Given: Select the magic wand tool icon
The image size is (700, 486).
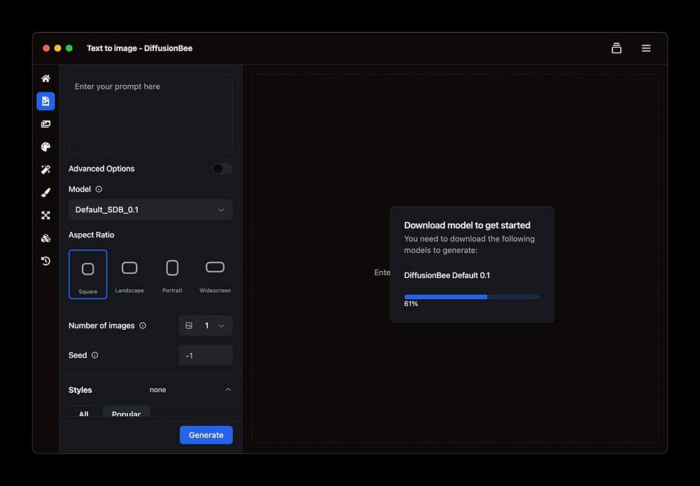Looking at the screenshot, I should [45, 169].
